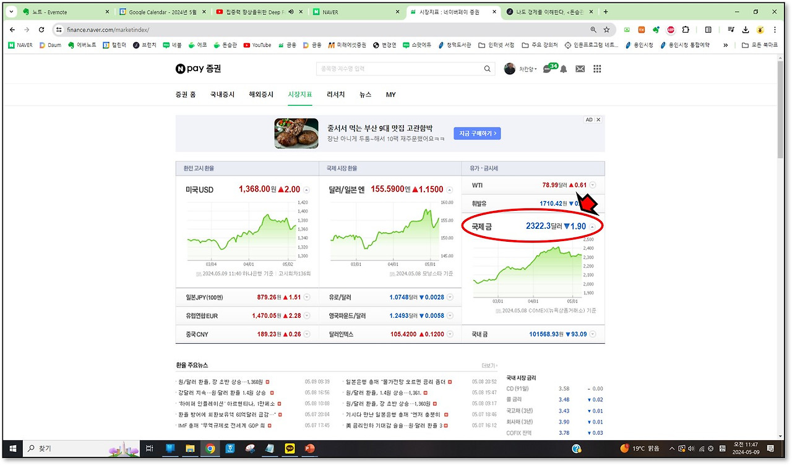Open the 미국USD exchange rate link
The width and height of the screenshot is (792, 465).
click(199, 190)
